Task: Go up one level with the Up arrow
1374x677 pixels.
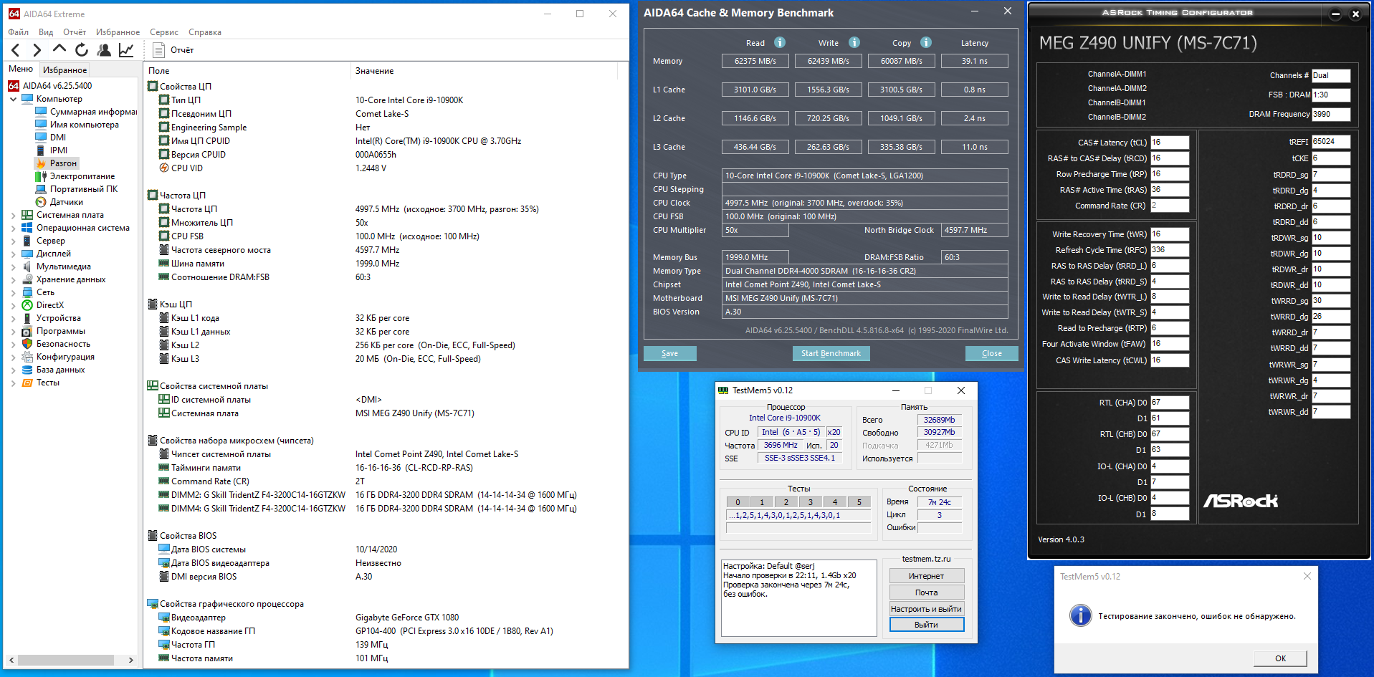Action: [x=59, y=49]
